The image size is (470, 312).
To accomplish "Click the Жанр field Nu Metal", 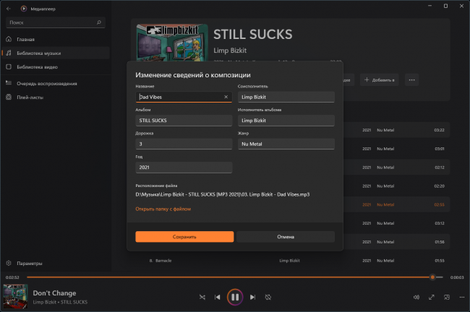I will click(x=286, y=144).
